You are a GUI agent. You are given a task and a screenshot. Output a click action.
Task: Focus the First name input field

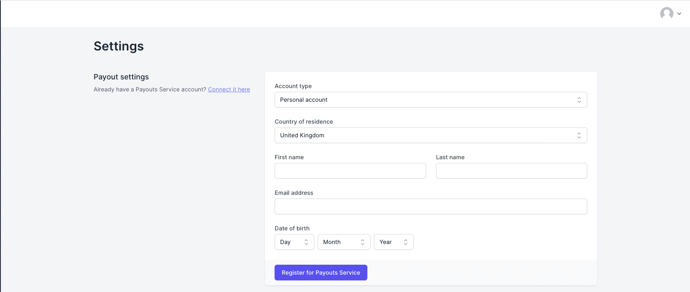tap(350, 171)
